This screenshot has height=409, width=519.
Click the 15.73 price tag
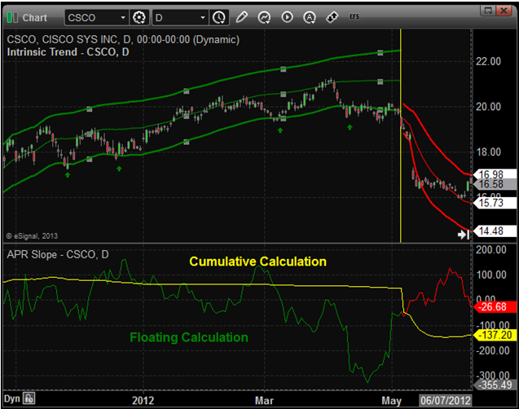[495, 203]
